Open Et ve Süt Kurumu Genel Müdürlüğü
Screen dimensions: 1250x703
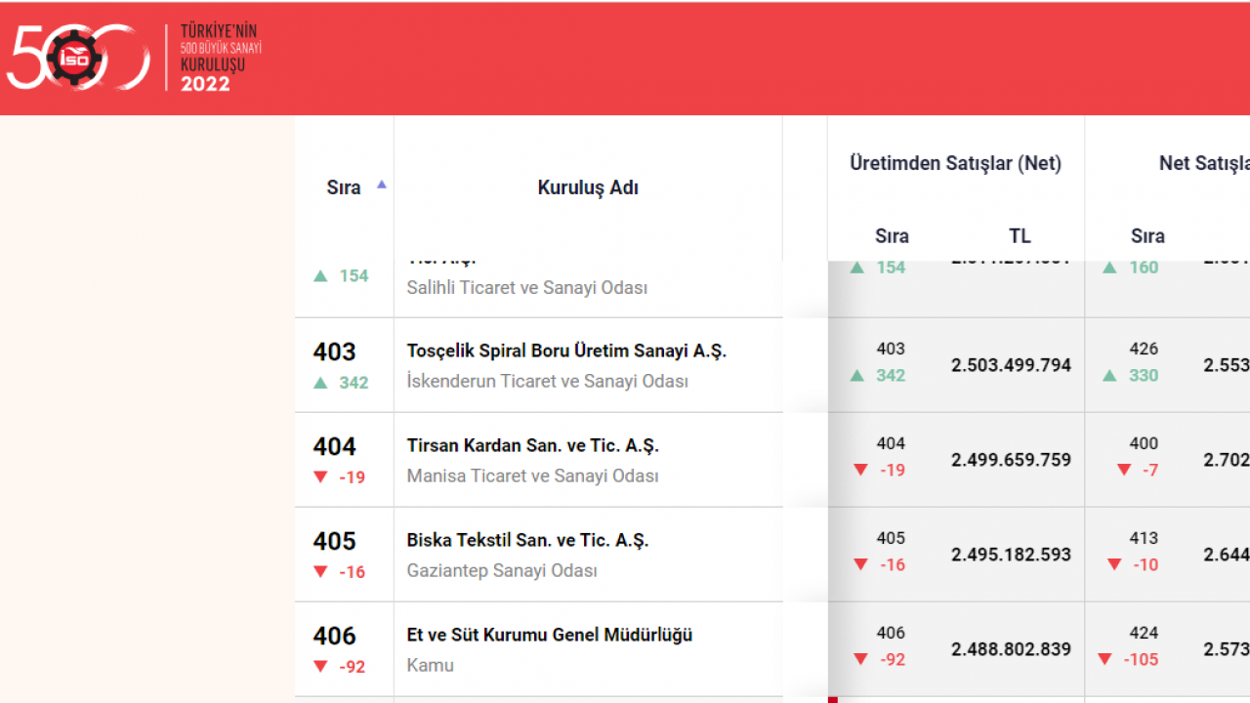tap(549, 635)
